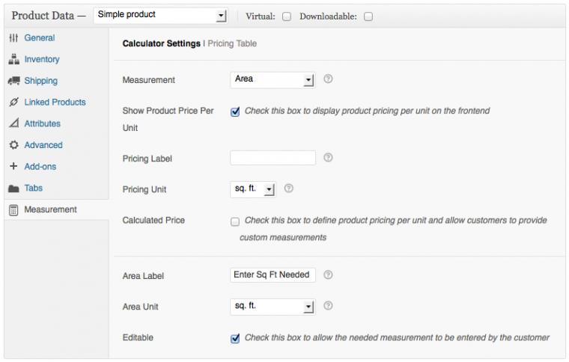The image size is (569, 362).
Task: Expand the Pricing Unit sq. ft. dropdown
Action: (253, 189)
